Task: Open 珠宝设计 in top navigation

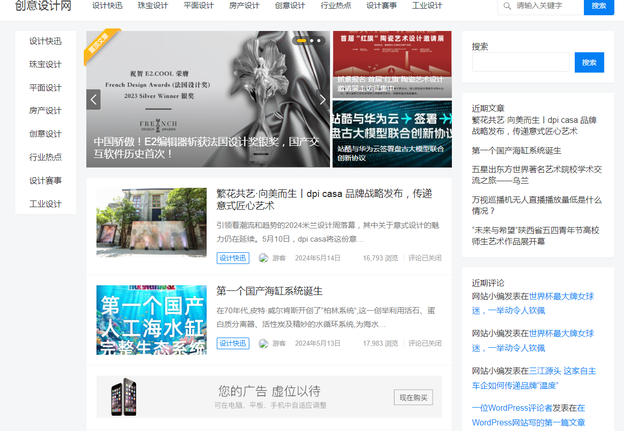Action: tap(153, 6)
